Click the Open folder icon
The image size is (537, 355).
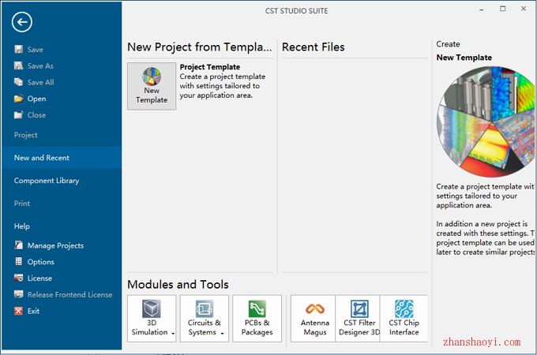(18, 99)
